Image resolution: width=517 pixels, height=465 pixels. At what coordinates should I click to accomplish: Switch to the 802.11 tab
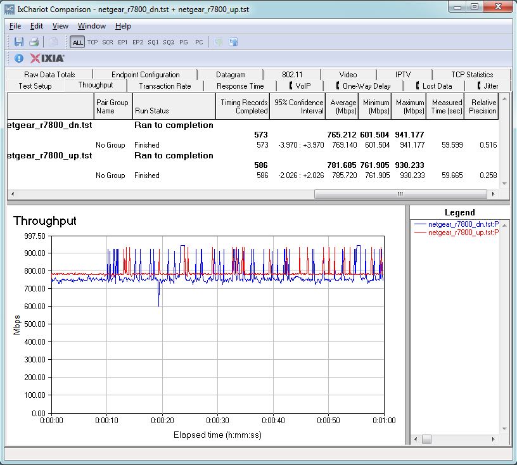pyautogui.click(x=292, y=75)
